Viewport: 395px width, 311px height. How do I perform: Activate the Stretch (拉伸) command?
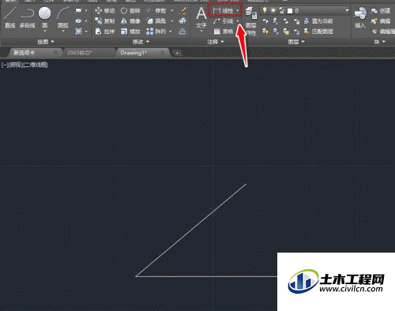(x=105, y=32)
